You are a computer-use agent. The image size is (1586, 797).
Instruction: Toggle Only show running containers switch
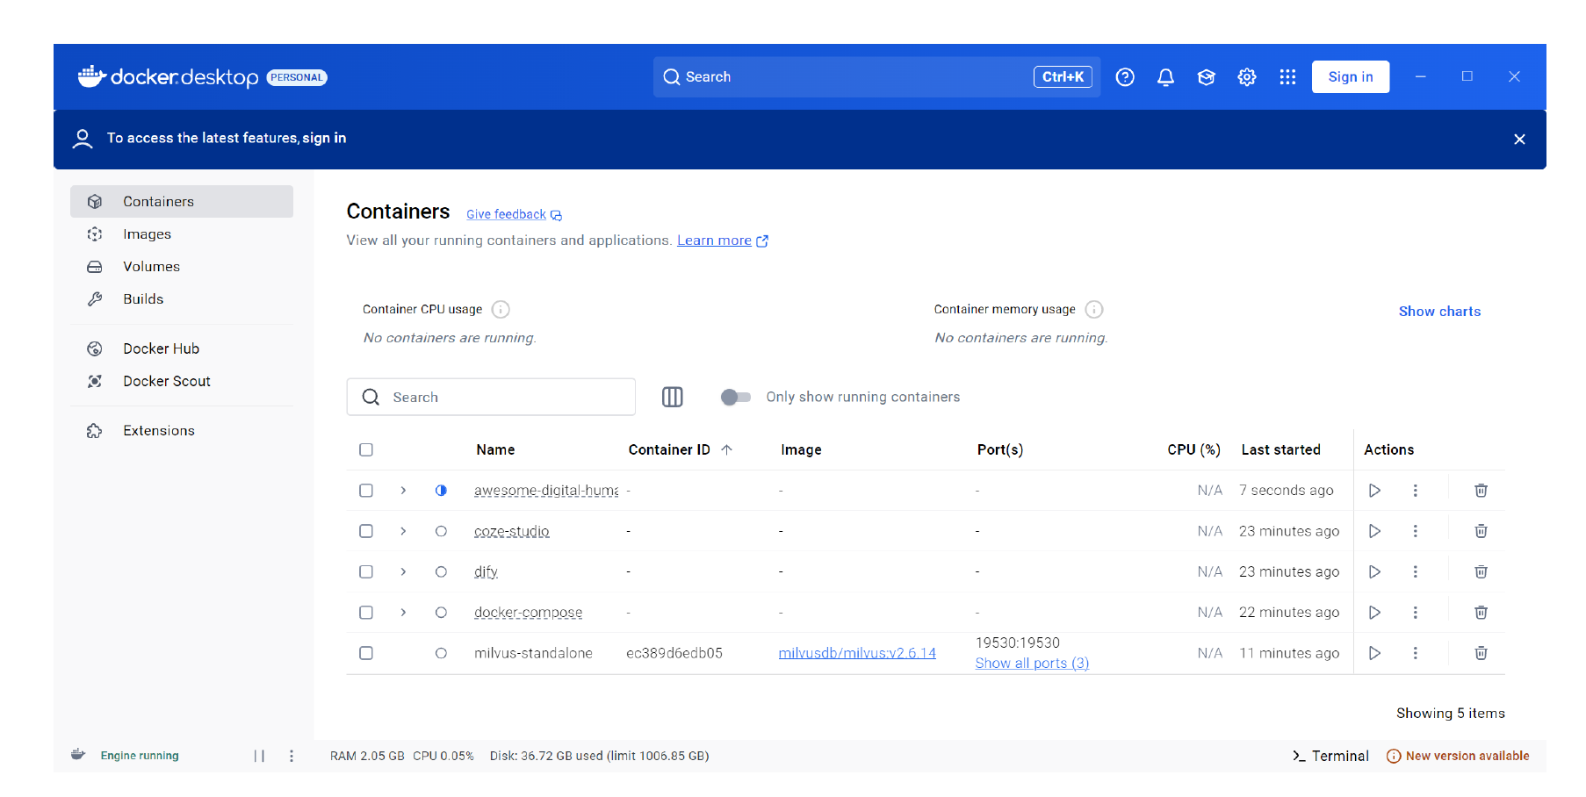[736, 397]
